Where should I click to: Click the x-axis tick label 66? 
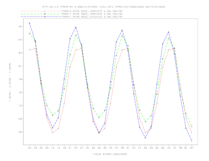(x=157, y=148)
